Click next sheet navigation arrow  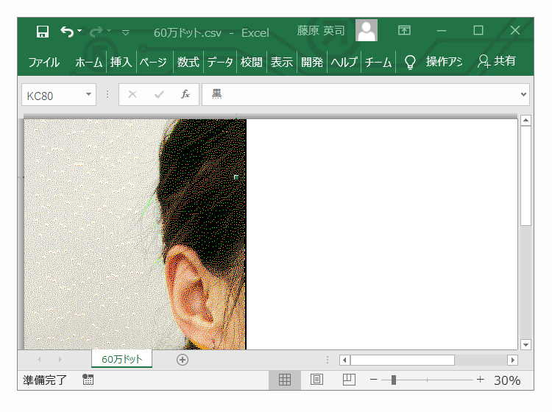click(60, 359)
